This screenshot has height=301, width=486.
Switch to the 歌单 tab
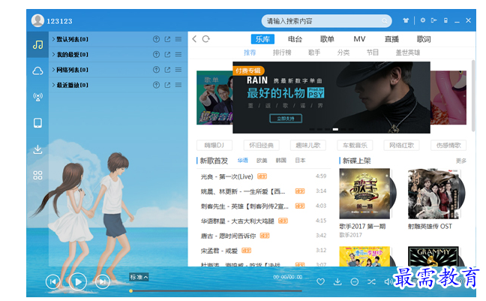click(x=327, y=39)
